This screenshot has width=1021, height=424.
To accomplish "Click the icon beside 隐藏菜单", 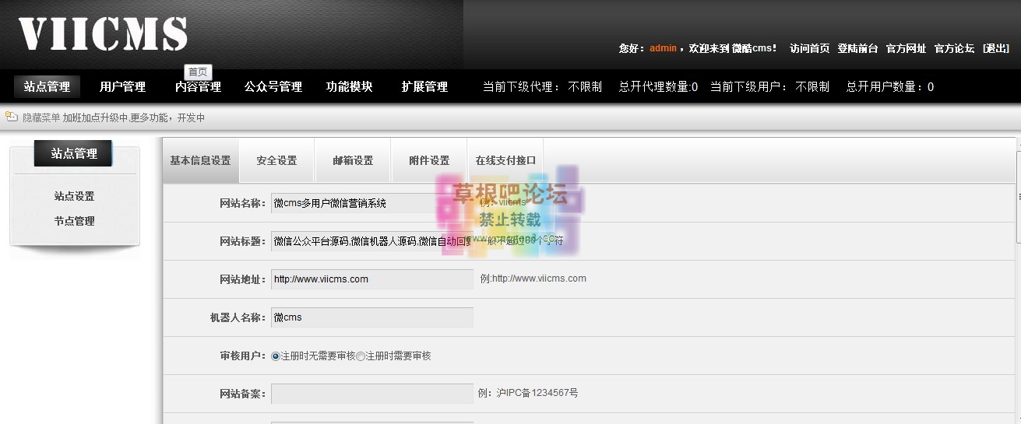I will [11, 117].
